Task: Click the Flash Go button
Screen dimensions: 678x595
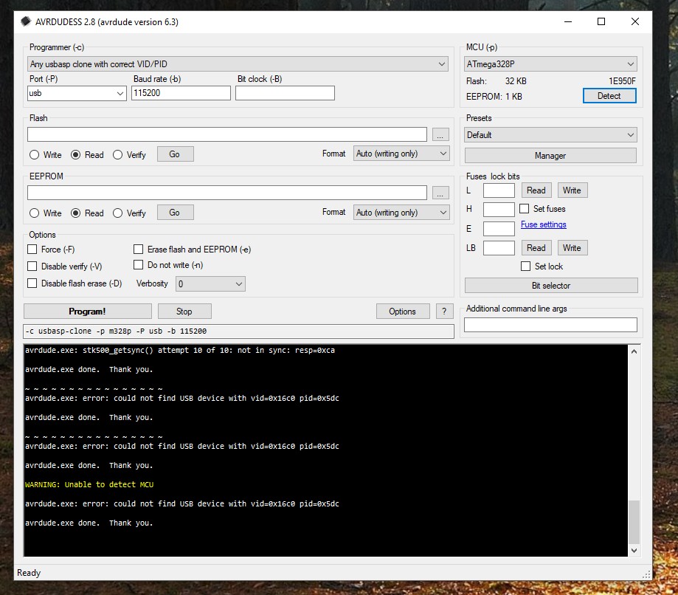Action: (x=175, y=154)
